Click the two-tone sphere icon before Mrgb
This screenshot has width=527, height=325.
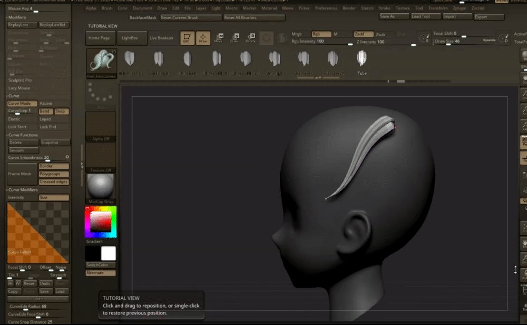(282, 38)
